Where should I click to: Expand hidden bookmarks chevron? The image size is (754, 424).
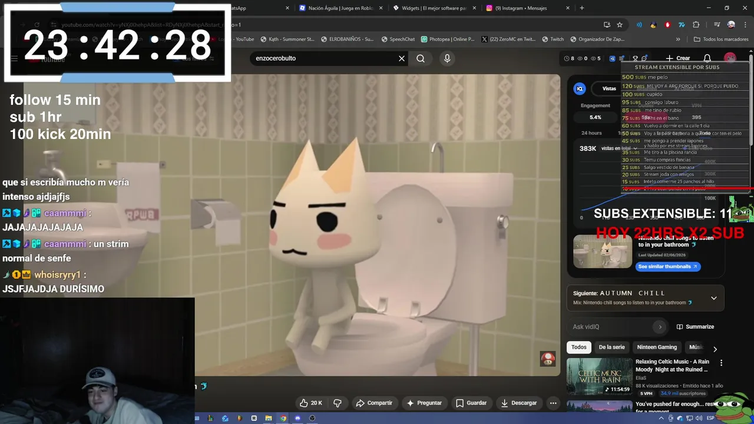[678, 39]
